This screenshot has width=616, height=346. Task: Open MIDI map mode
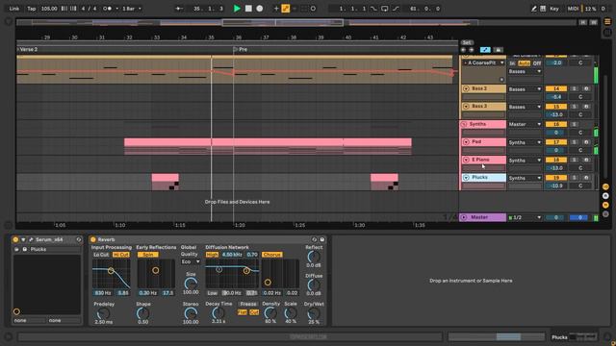tap(573, 9)
